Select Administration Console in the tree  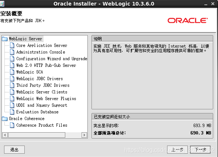click(x=41, y=52)
